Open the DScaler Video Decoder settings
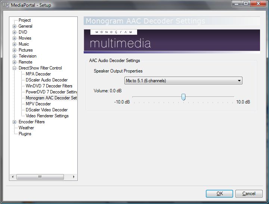 pyautogui.click(x=47, y=110)
